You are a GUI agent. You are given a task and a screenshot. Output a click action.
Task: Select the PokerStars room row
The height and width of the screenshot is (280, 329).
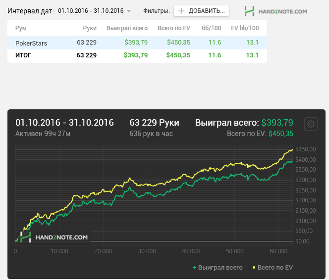(x=137, y=43)
